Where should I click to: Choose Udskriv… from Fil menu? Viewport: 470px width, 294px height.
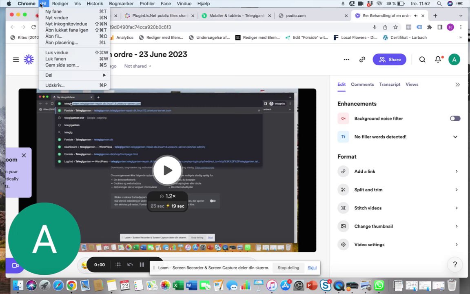click(x=74, y=85)
